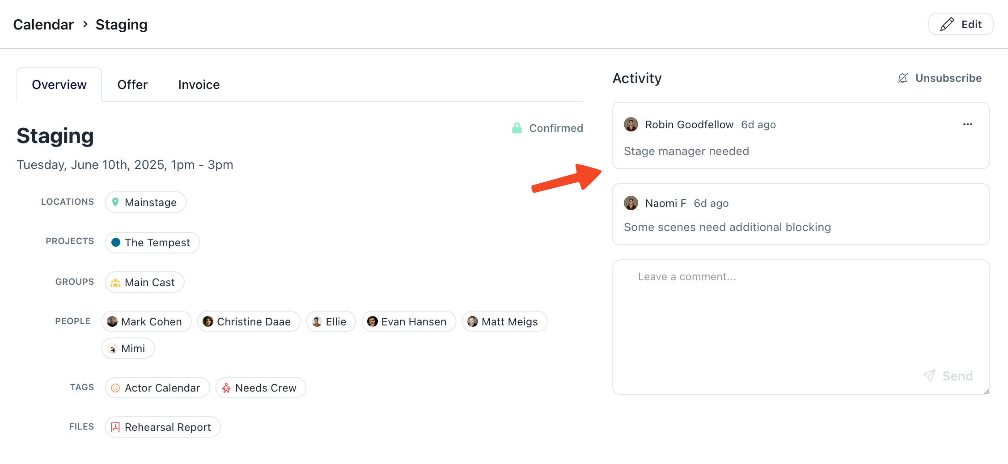
Task: Switch to the Offer tab
Action: (x=132, y=84)
